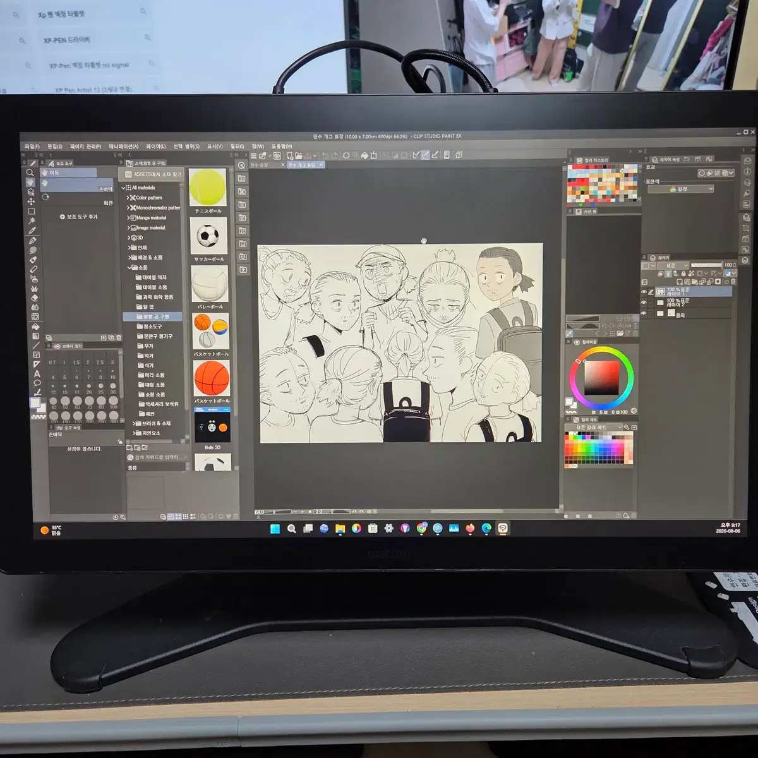Select the Zoom magnifier tool in the toolbar
This screenshot has width=758, height=758.
(30, 172)
